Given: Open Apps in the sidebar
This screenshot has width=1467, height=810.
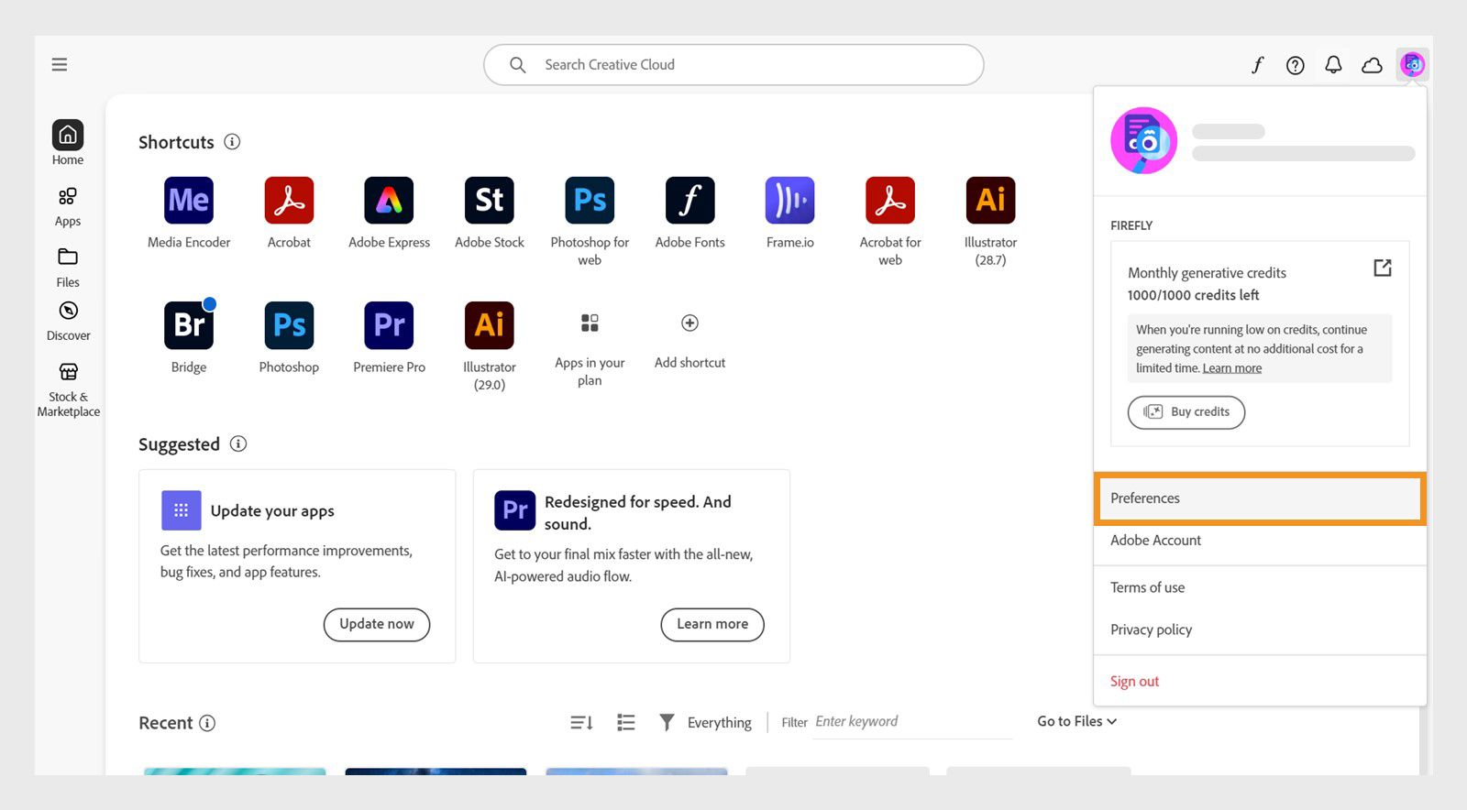Looking at the screenshot, I should pos(68,207).
